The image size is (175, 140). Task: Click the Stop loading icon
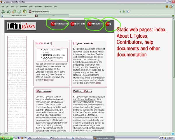pos(20,11)
